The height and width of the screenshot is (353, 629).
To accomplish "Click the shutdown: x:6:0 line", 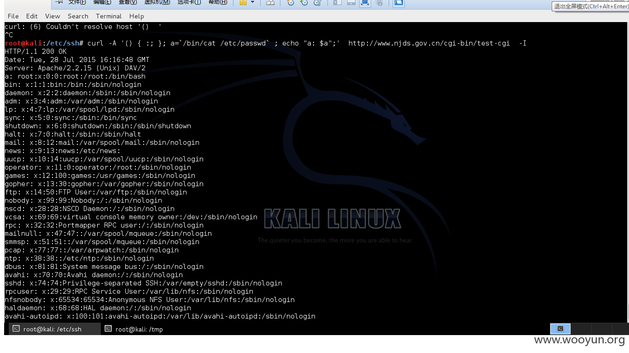I will click(x=98, y=126).
